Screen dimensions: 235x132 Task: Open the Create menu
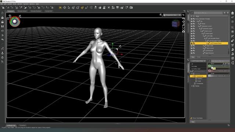10,4
